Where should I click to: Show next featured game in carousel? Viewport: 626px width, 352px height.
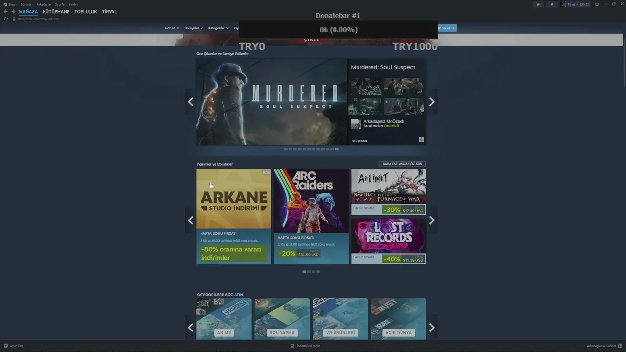click(432, 102)
